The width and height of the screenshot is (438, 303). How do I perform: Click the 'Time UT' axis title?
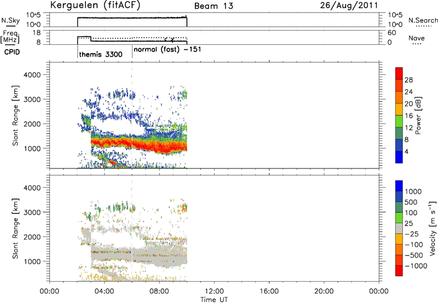click(x=214, y=300)
